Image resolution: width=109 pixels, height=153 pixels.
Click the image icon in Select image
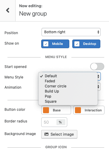[46, 134]
